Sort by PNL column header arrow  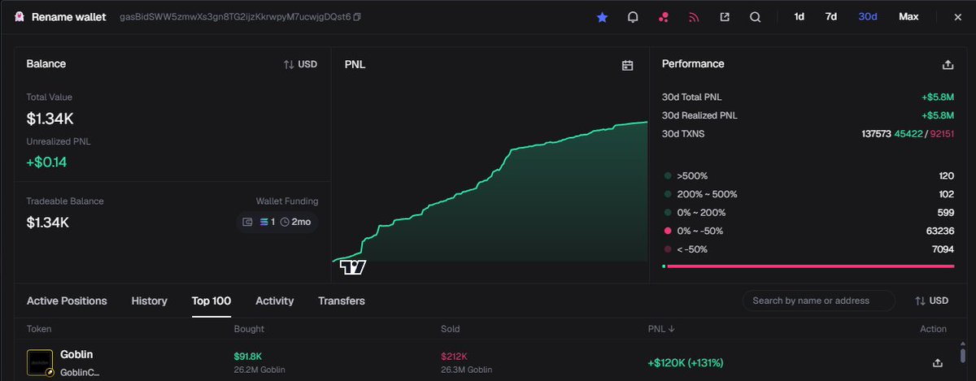673,329
